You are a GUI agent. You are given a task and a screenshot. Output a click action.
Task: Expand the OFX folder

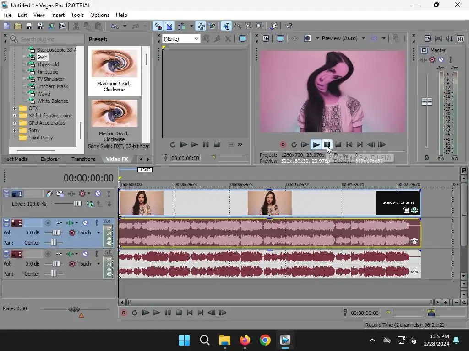[14, 109]
